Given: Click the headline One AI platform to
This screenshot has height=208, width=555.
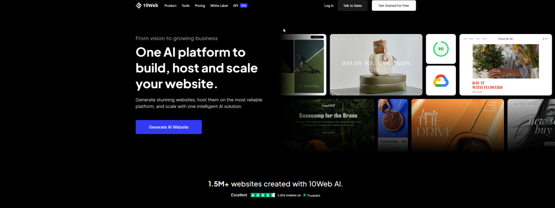Looking at the screenshot, I should (x=190, y=52).
